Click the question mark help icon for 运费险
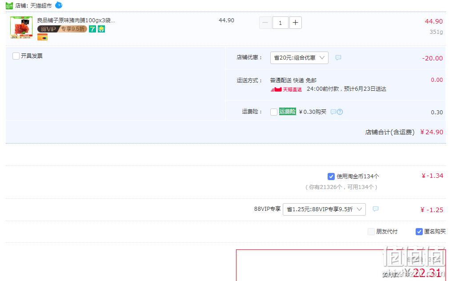Viewport: 449px width, 281px height. coord(340,112)
